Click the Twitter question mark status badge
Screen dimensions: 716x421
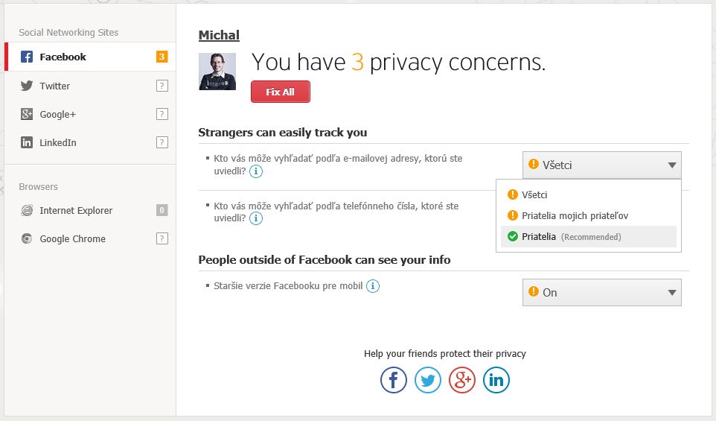162,86
